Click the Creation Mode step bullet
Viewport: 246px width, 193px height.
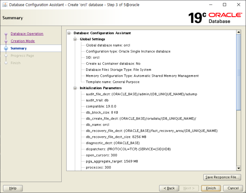[x=6, y=41]
